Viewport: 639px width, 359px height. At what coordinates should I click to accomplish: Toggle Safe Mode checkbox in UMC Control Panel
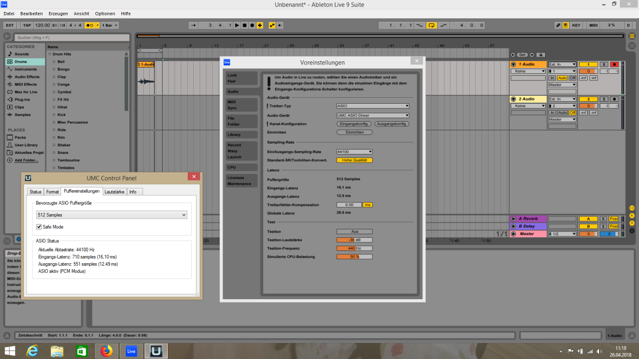tap(39, 227)
